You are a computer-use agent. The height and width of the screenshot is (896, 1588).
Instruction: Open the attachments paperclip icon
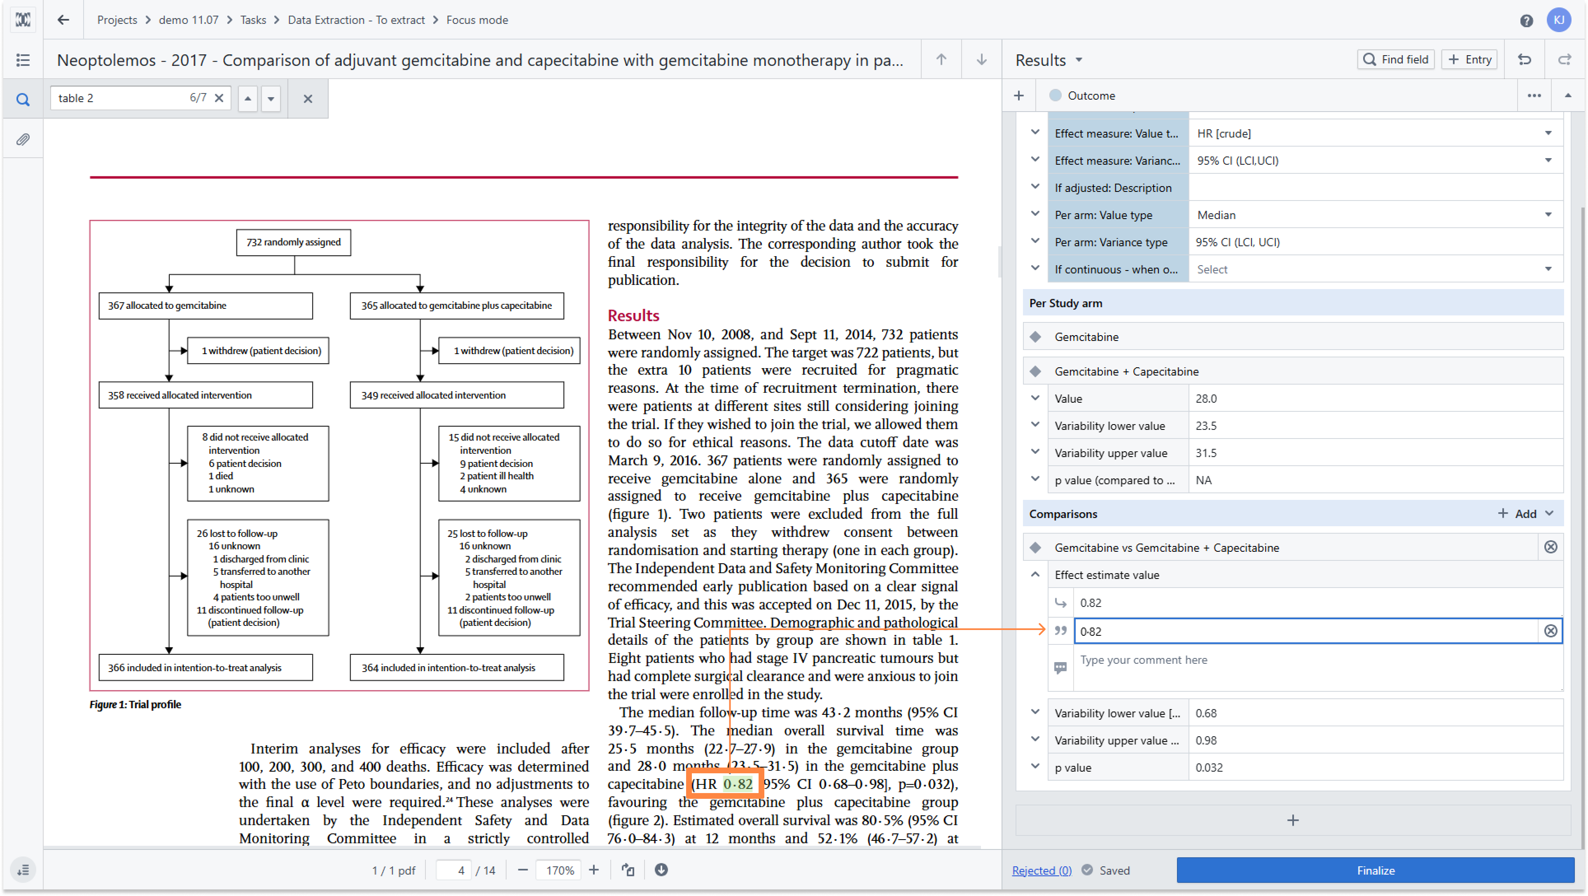pos(23,139)
